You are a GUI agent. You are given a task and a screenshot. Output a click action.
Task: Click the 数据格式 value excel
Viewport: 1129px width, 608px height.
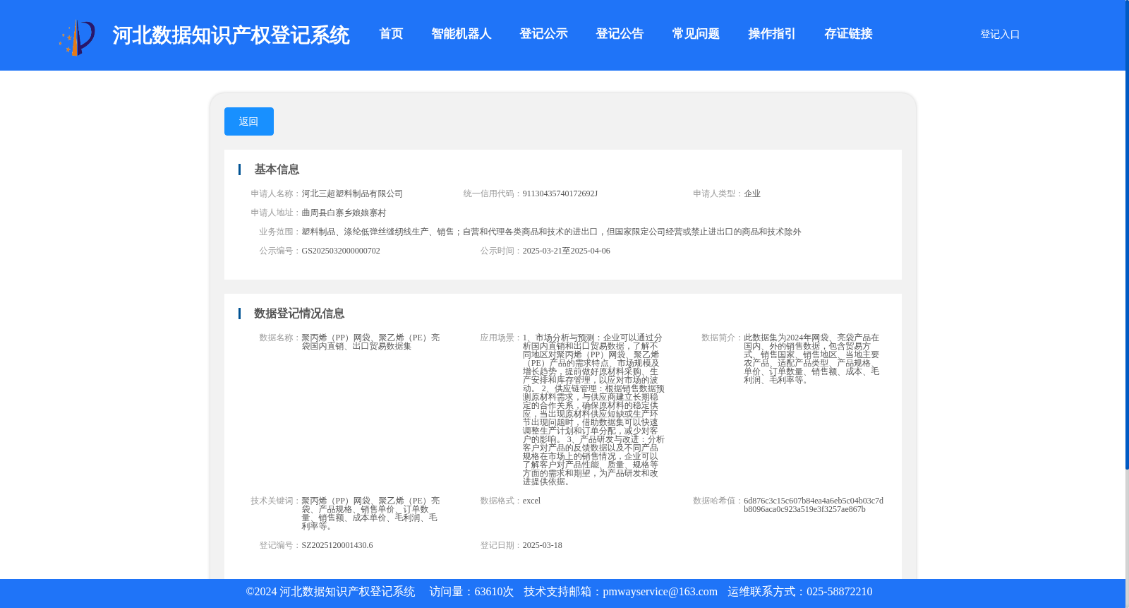pos(531,501)
